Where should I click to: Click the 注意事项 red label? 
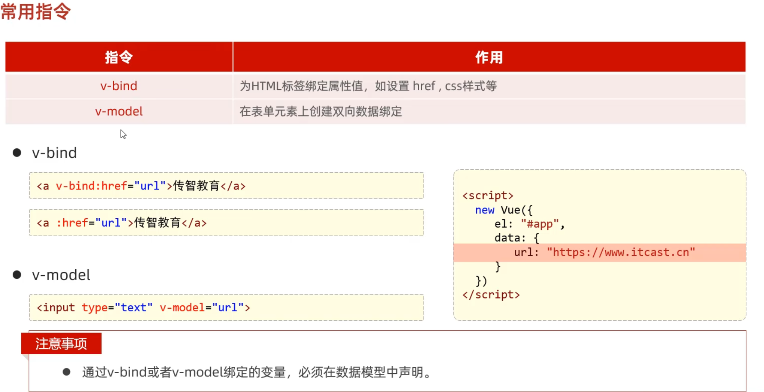[61, 343]
